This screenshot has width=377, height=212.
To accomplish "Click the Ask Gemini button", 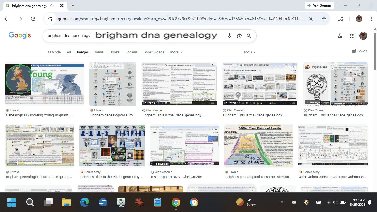I will (x=320, y=6).
